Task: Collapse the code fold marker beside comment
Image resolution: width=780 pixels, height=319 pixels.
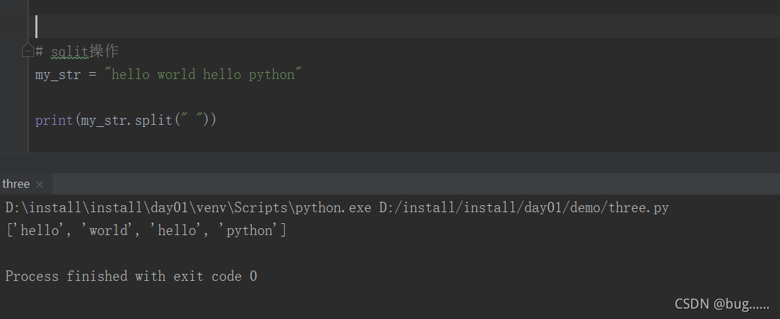Action: [x=28, y=51]
